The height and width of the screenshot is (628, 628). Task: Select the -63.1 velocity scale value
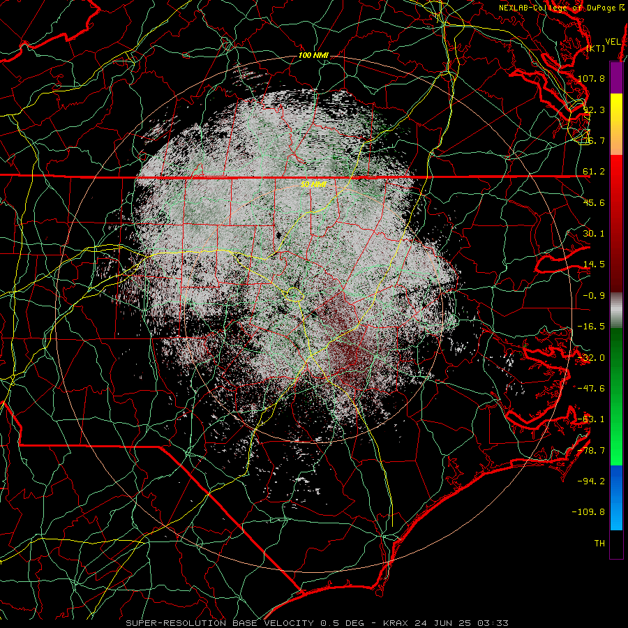point(591,419)
